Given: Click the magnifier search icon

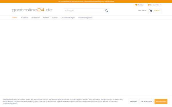Looking at the screenshot, I should 106,11.
